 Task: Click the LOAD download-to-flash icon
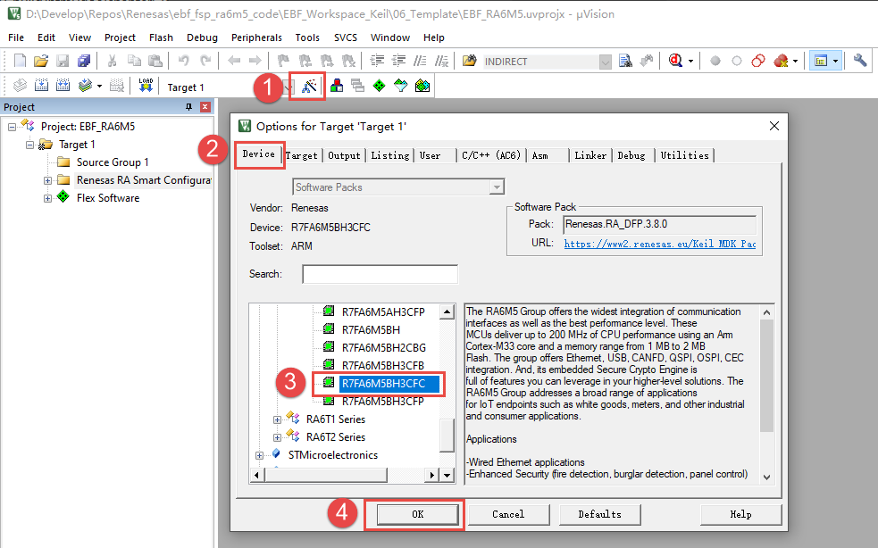pos(146,86)
